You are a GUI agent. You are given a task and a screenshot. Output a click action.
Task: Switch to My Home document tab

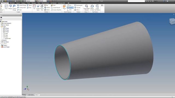[x=31, y=95]
